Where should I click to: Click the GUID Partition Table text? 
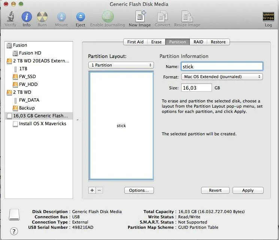tap(198, 227)
